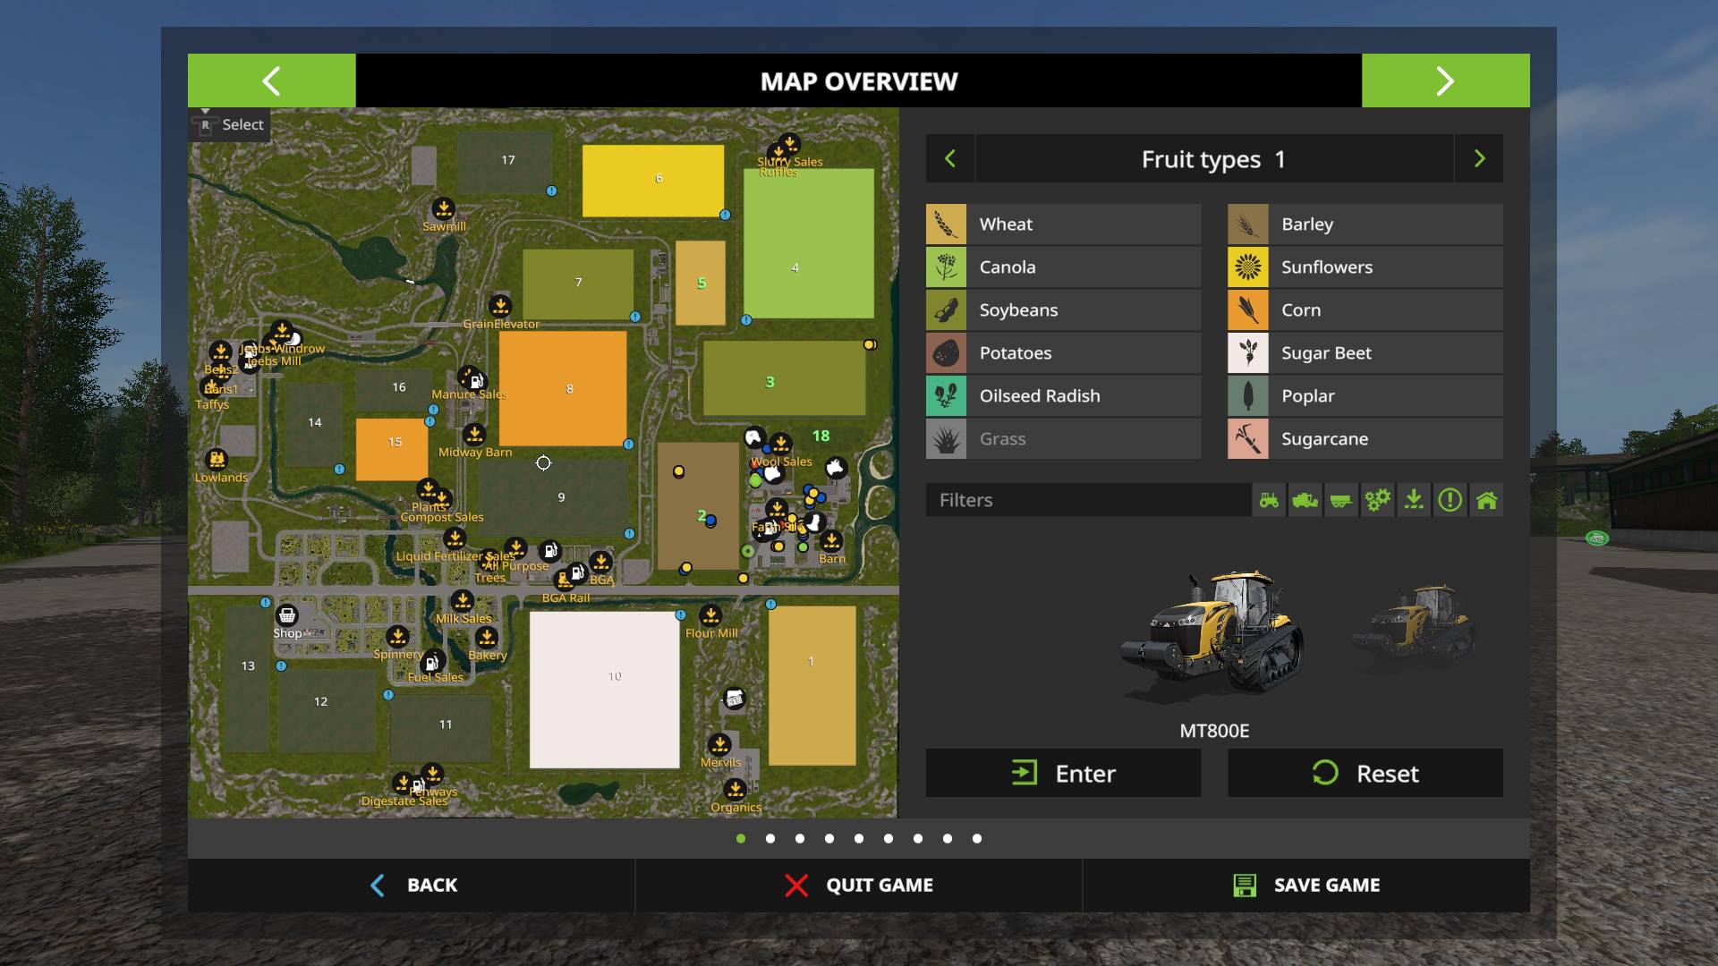Toggle the combine harvester filter

click(1305, 500)
